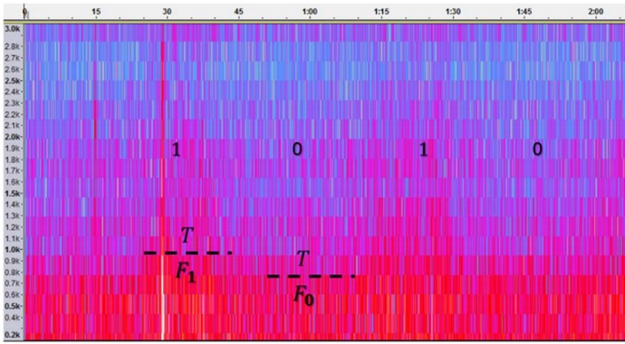Pick the 2.3k frequency label
This screenshot has height=344, width=625.
12,102
